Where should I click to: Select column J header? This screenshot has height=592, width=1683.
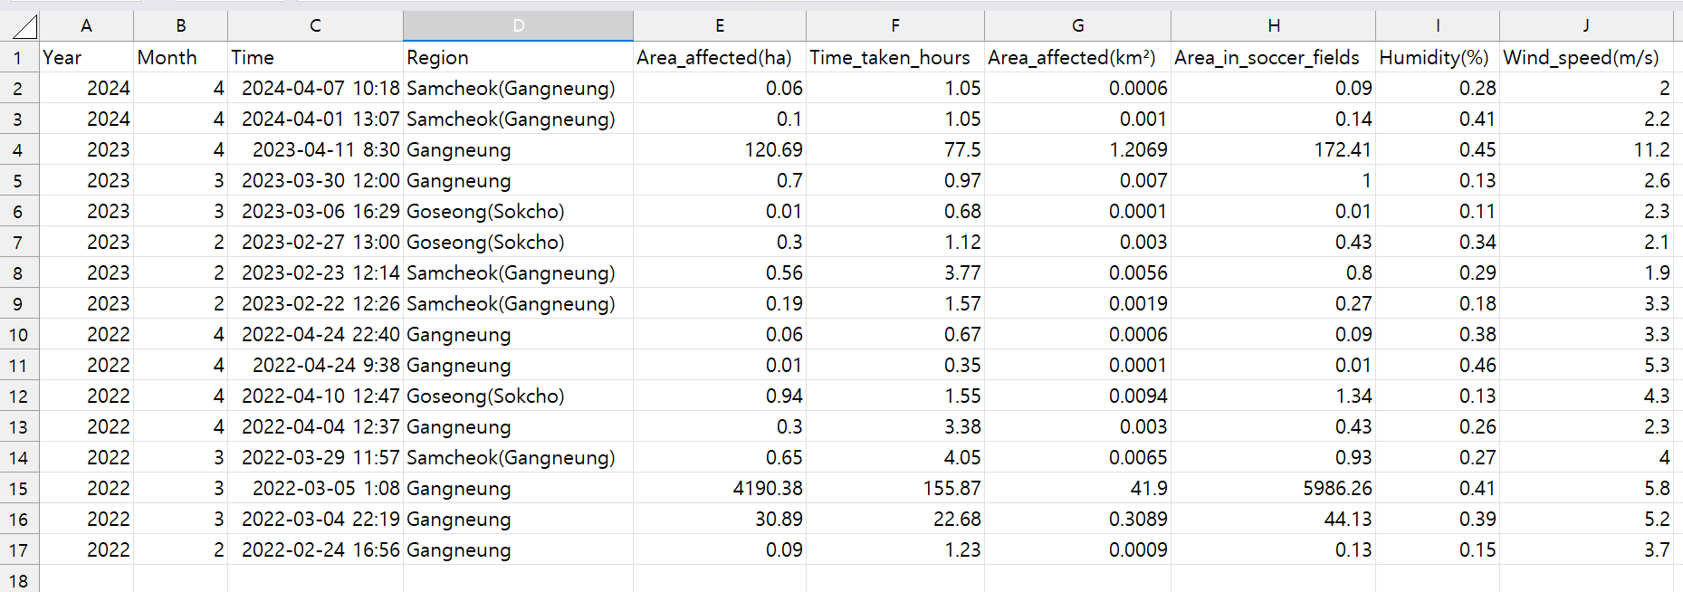pos(1586,26)
